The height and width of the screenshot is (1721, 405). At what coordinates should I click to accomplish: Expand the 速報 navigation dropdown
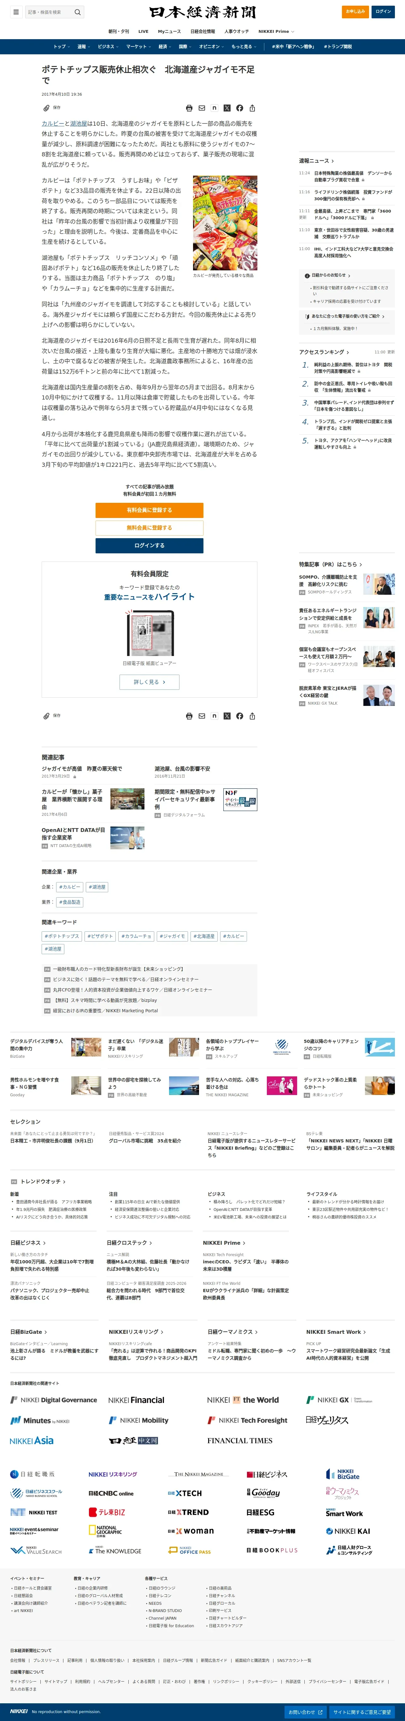coord(83,47)
